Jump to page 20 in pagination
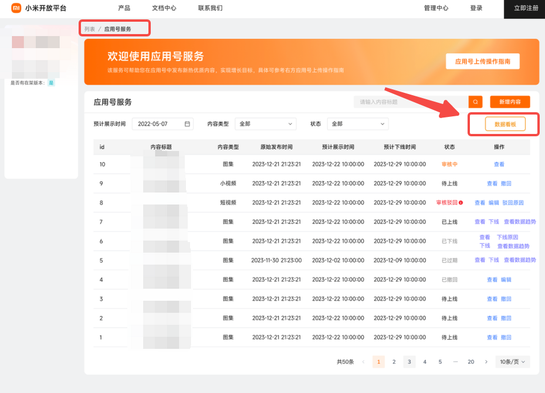545x393 pixels. (471, 362)
